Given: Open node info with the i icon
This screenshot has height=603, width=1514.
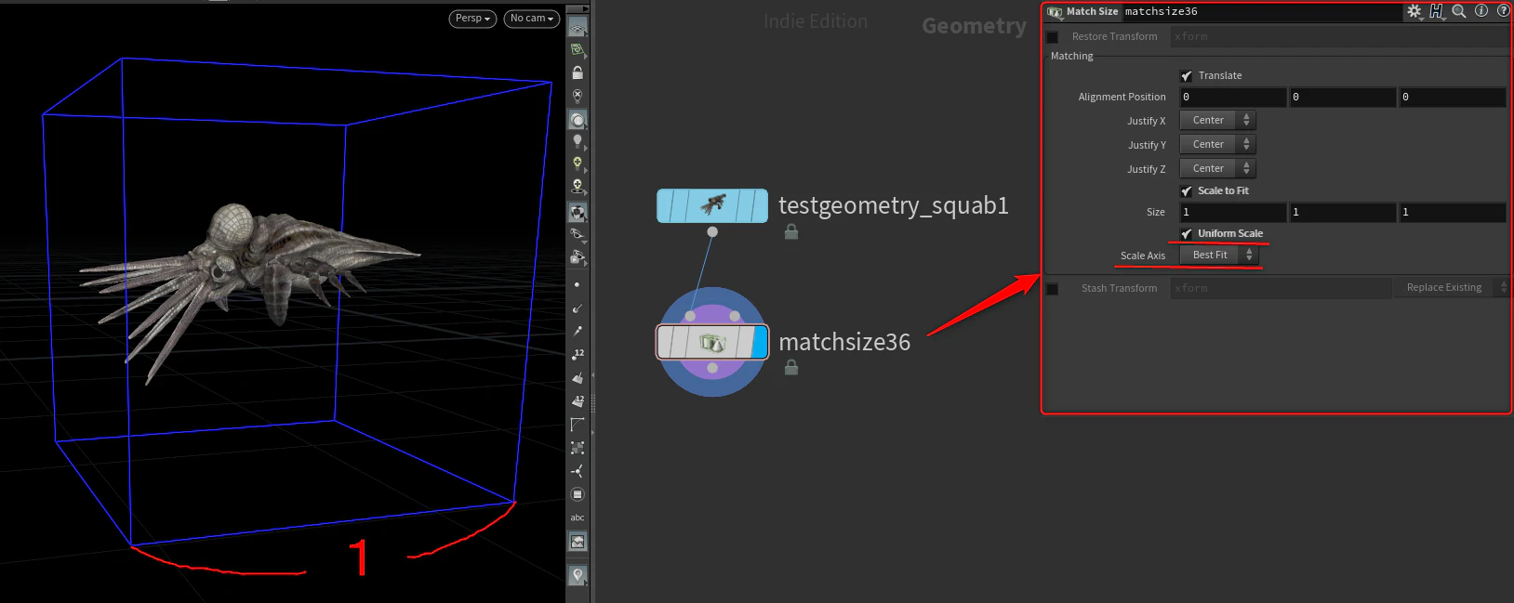Looking at the screenshot, I should coord(1481,11).
